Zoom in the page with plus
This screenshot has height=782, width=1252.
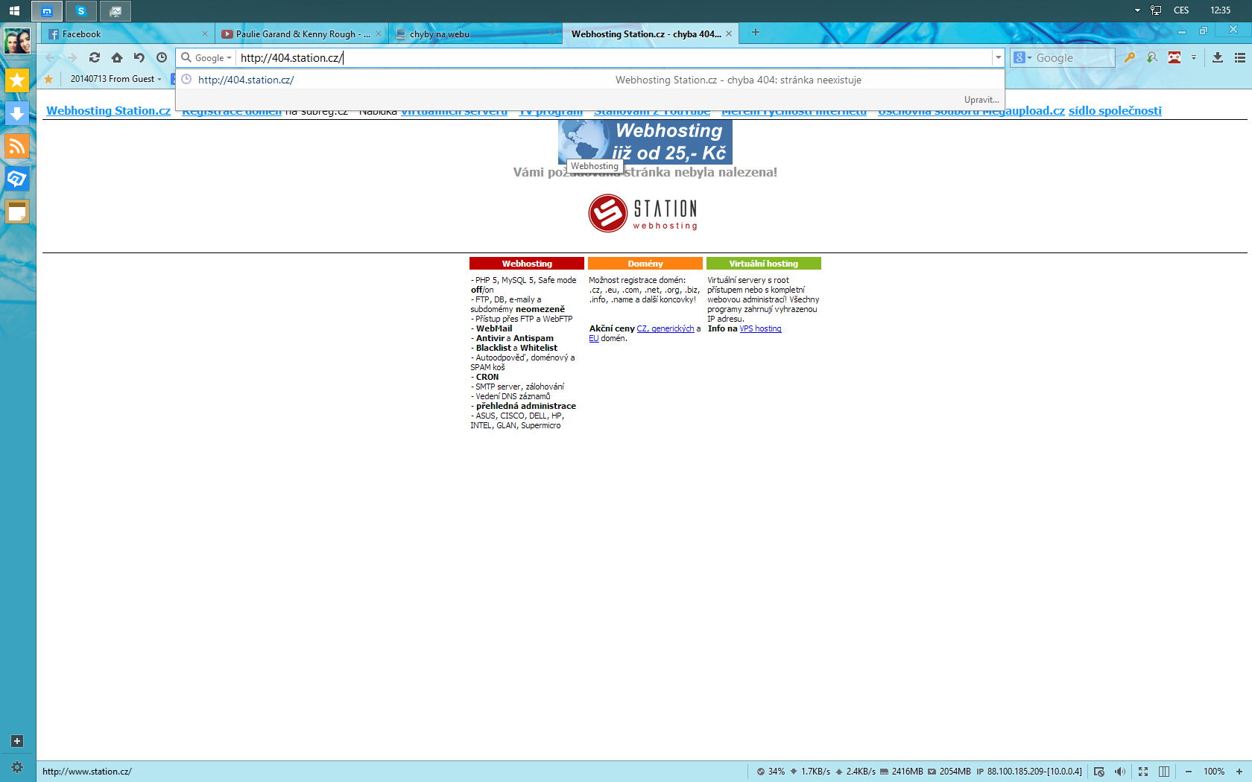point(1239,772)
